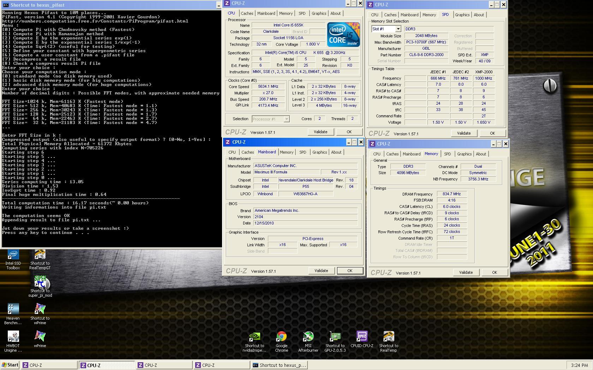Click OK in Mainboard window

tap(350, 271)
